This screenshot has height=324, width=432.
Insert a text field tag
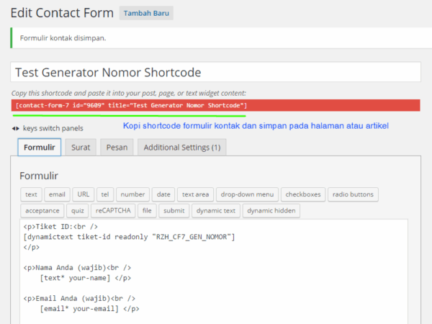[31, 194]
